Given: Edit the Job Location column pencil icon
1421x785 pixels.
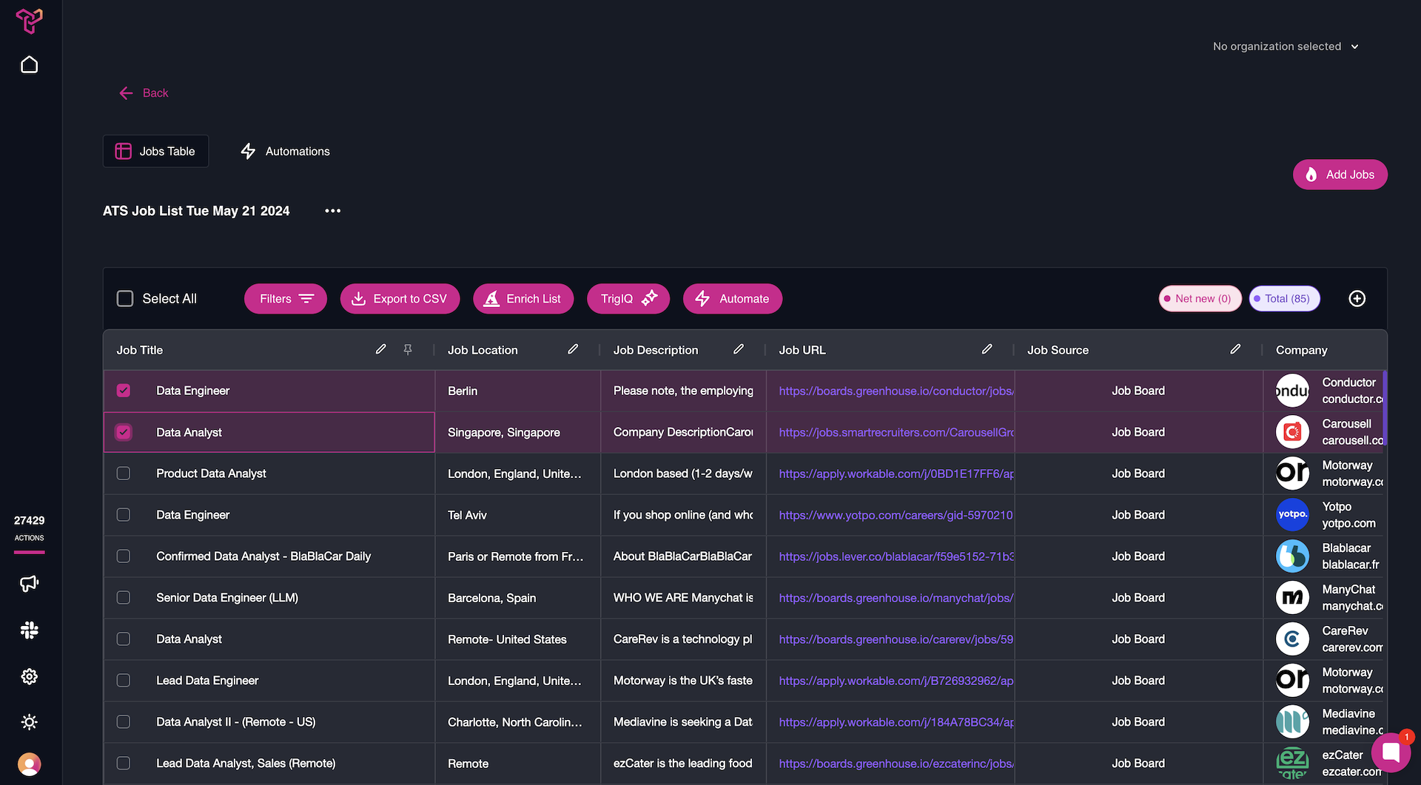Looking at the screenshot, I should click(573, 349).
